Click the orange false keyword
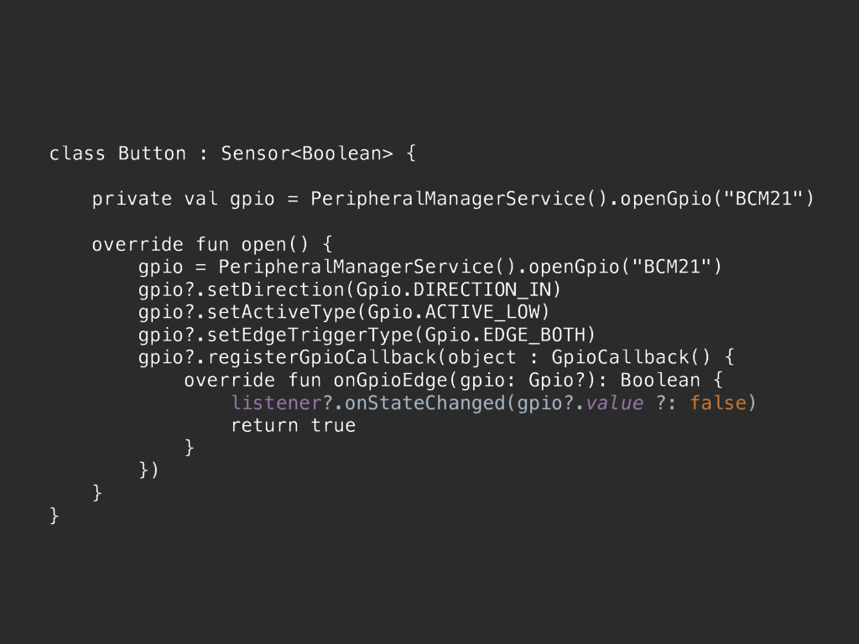The width and height of the screenshot is (859, 644). click(x=718, y=403)
